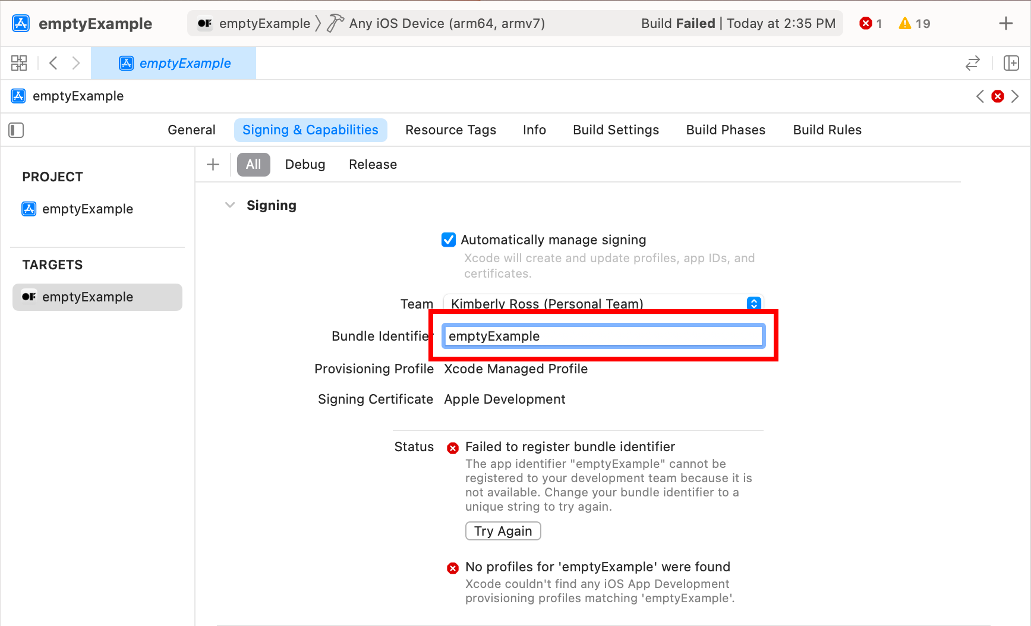Screen dimensions: 1031x626
Task: Add capability with the plus icon
Action: [x=213, y=165]
